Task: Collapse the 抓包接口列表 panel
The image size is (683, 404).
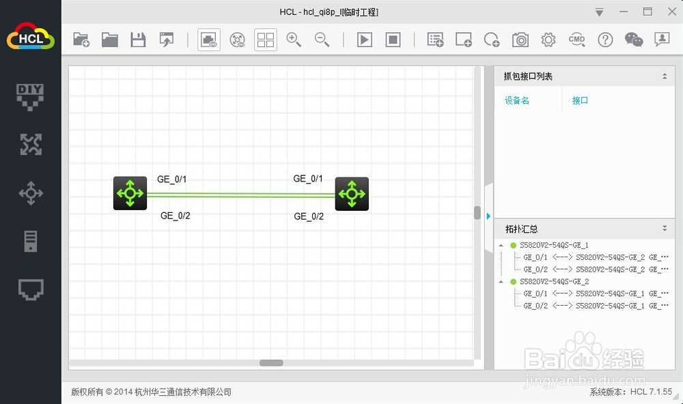Action: [665, 76]
